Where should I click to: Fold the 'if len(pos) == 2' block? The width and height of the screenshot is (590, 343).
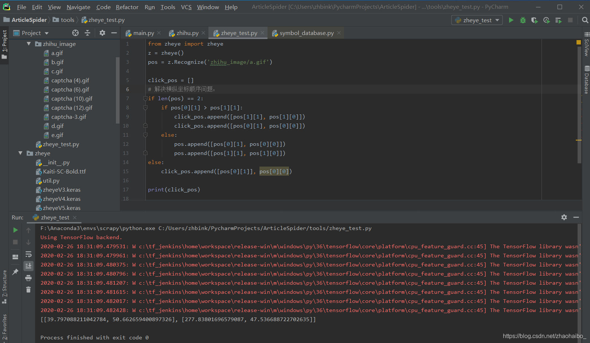point(145,98)
